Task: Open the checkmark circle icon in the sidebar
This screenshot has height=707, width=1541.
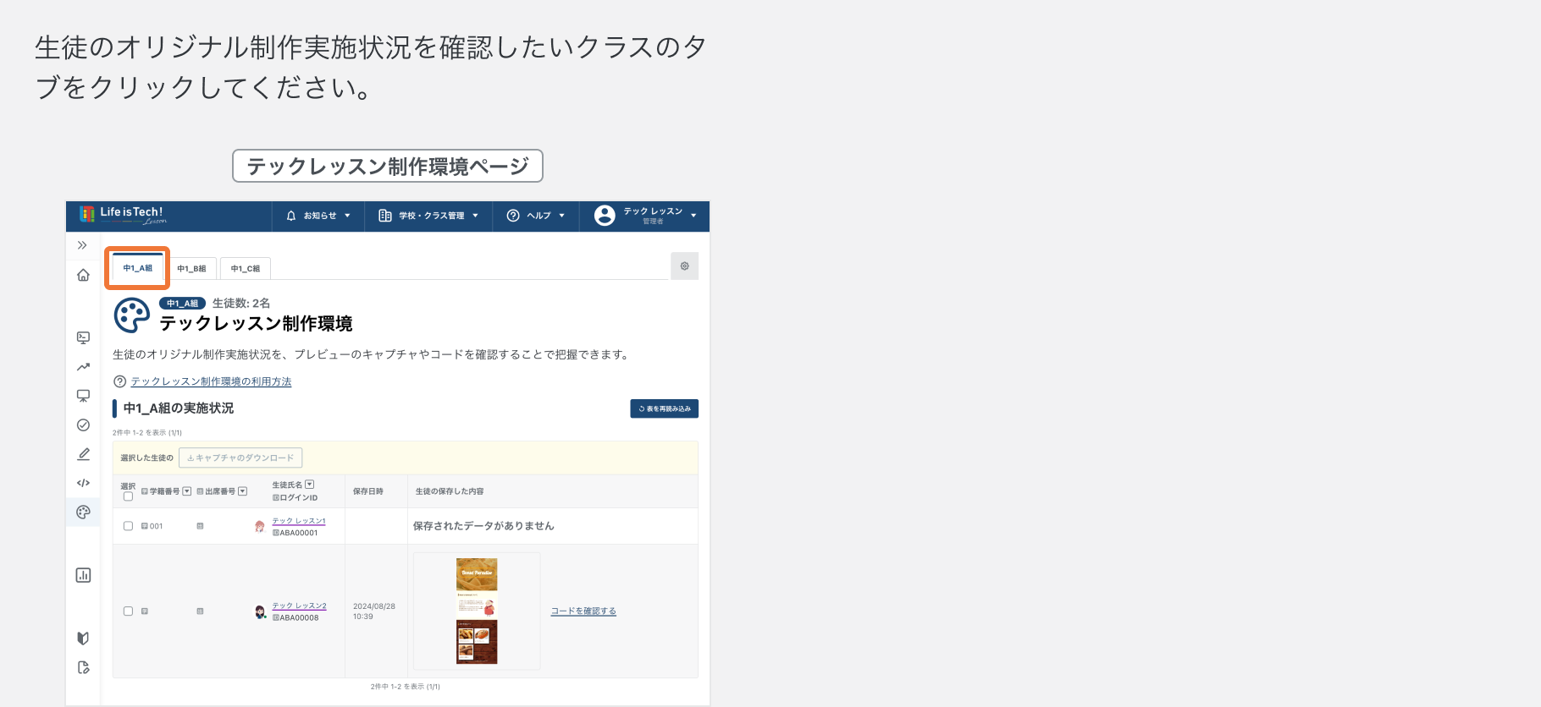Action: [83, 425]
